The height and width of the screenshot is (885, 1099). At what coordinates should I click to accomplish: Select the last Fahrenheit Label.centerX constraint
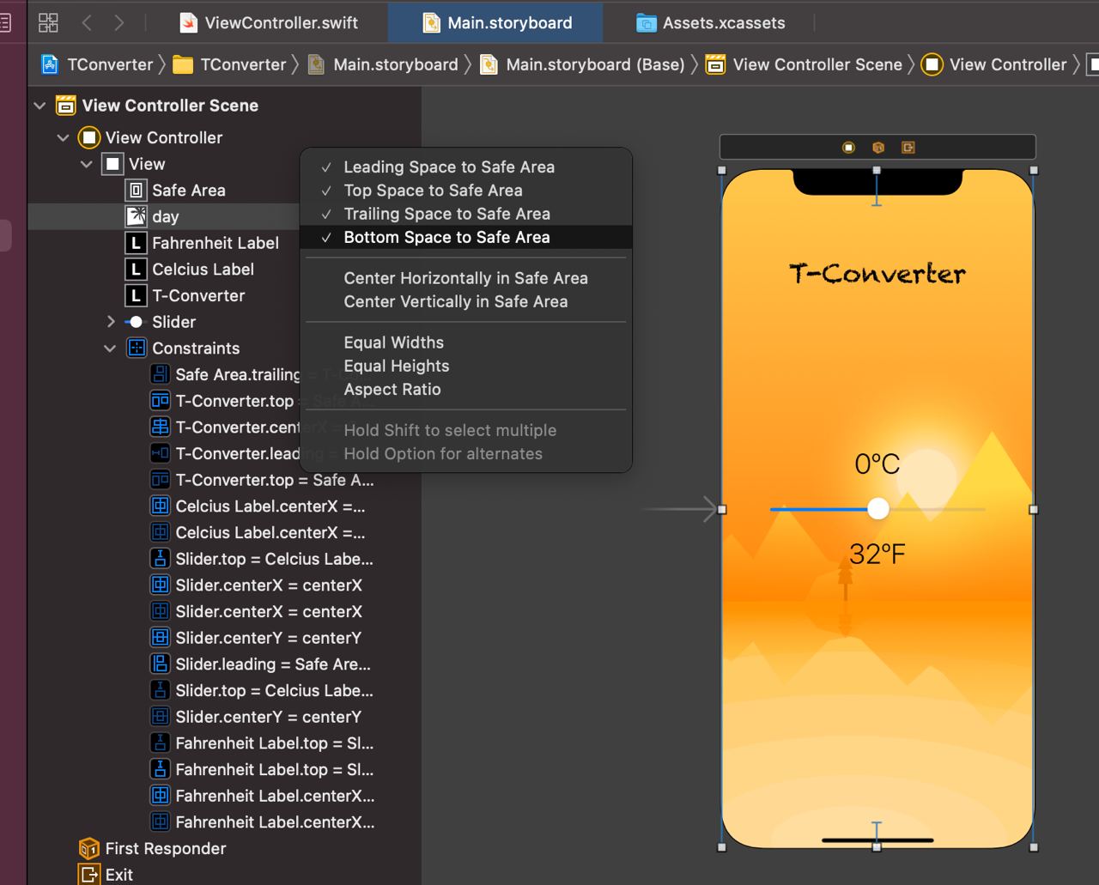275,823
